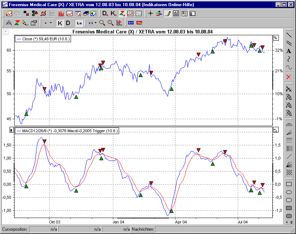Click the BUY signal button
The image size is (296, 234).
pyautogui.click(x=131, y=23)
